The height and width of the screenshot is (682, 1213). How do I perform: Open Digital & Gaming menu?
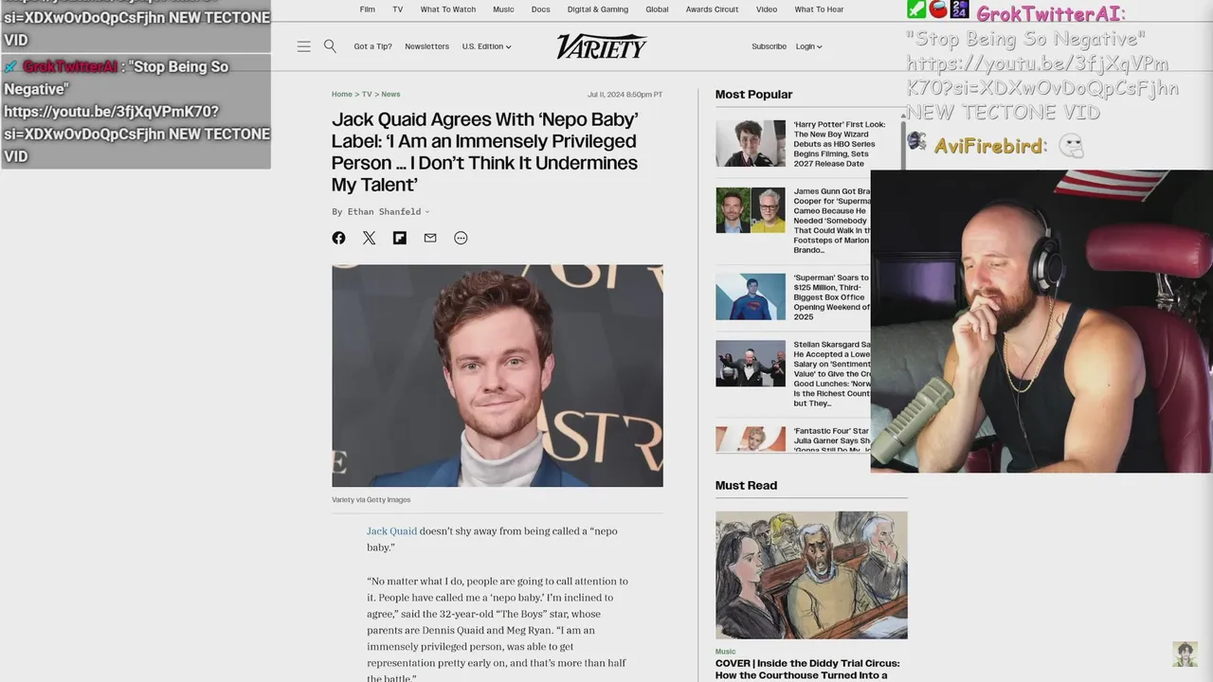(x=598, y=9)
